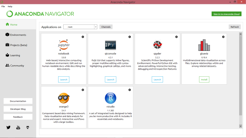
Task: Sign in to Anaconda Cloud
Action: coord(226,14)
